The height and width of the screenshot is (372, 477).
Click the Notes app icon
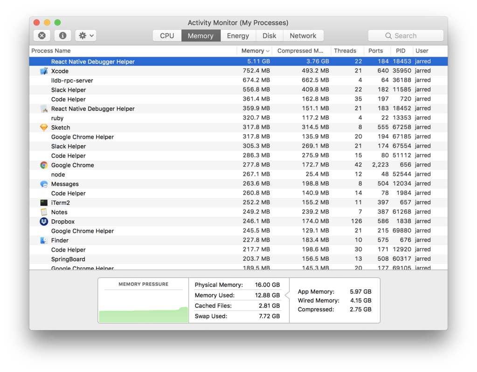click(x=44, y=212)
